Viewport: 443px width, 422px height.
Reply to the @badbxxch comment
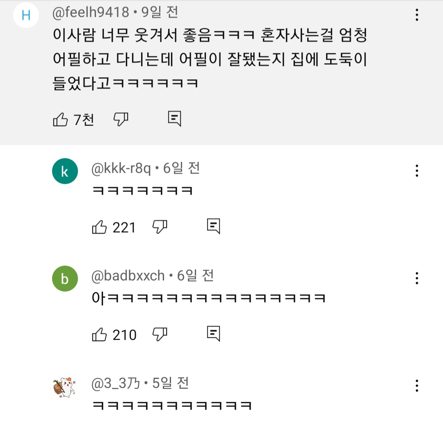point(213,334)
